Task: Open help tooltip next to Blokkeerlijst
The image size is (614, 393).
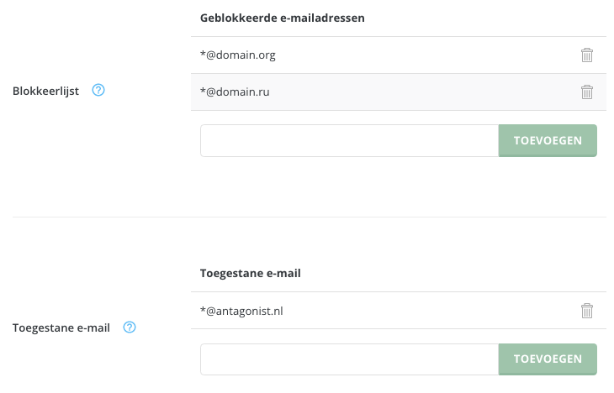Action: coord(98,91)
